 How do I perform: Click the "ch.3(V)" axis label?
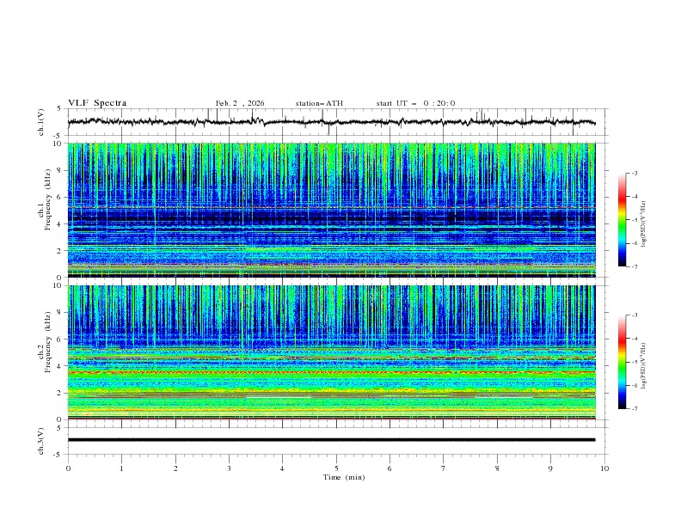[x=41, y=441]
